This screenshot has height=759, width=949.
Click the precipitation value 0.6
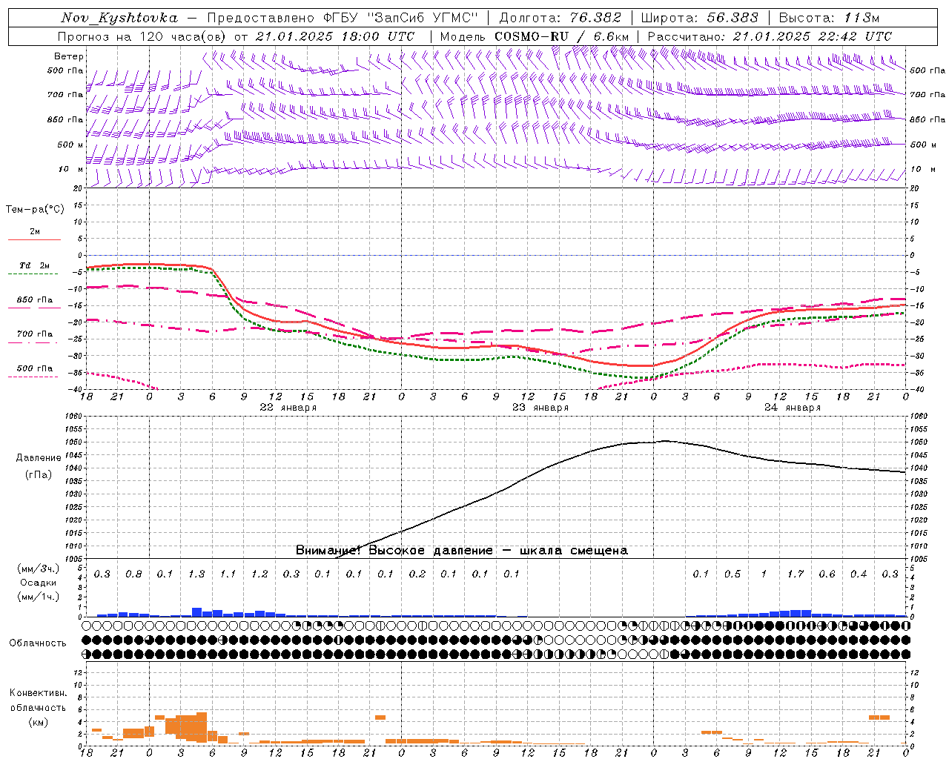click(827, 574)
